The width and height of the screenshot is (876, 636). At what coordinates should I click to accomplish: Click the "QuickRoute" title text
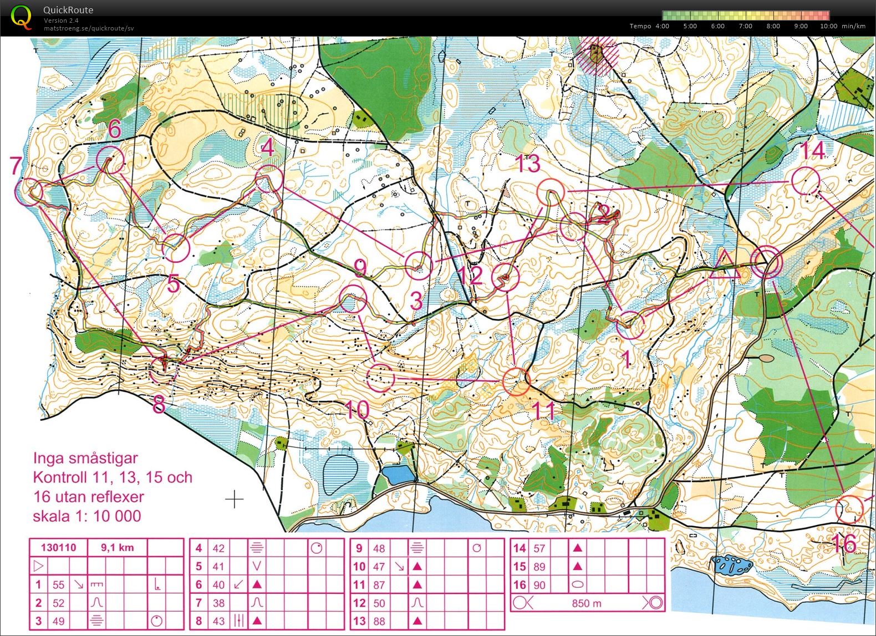[x=68, y=10]
